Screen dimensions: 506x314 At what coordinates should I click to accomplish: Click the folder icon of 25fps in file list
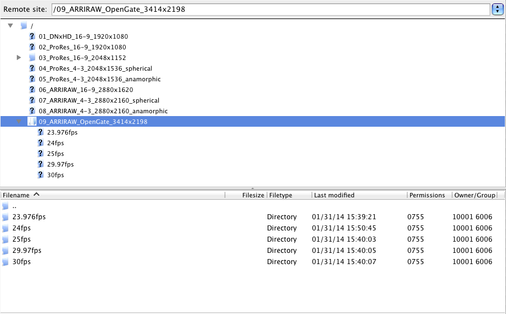point(5,239)
